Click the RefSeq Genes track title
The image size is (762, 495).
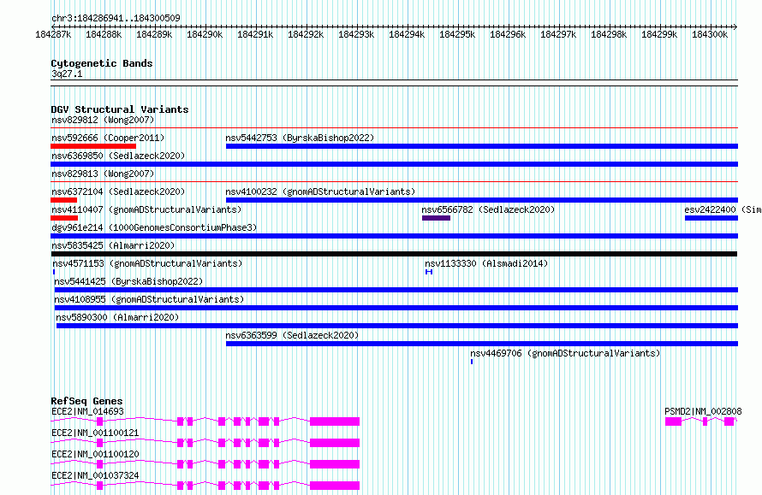[87, 401]
